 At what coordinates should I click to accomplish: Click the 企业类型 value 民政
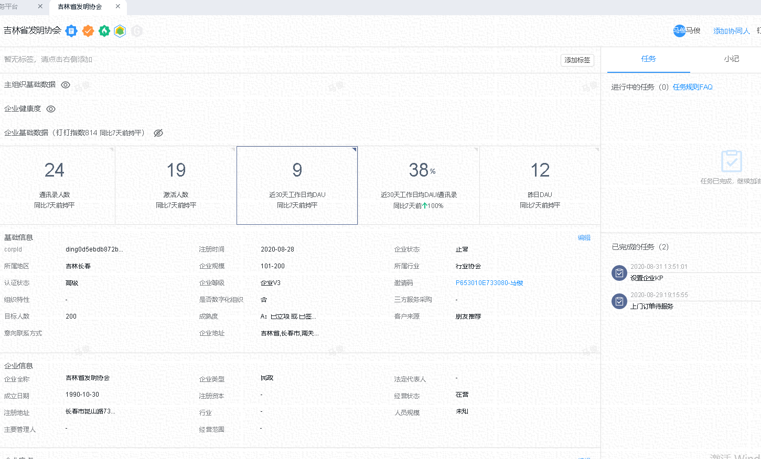(267, 378)
